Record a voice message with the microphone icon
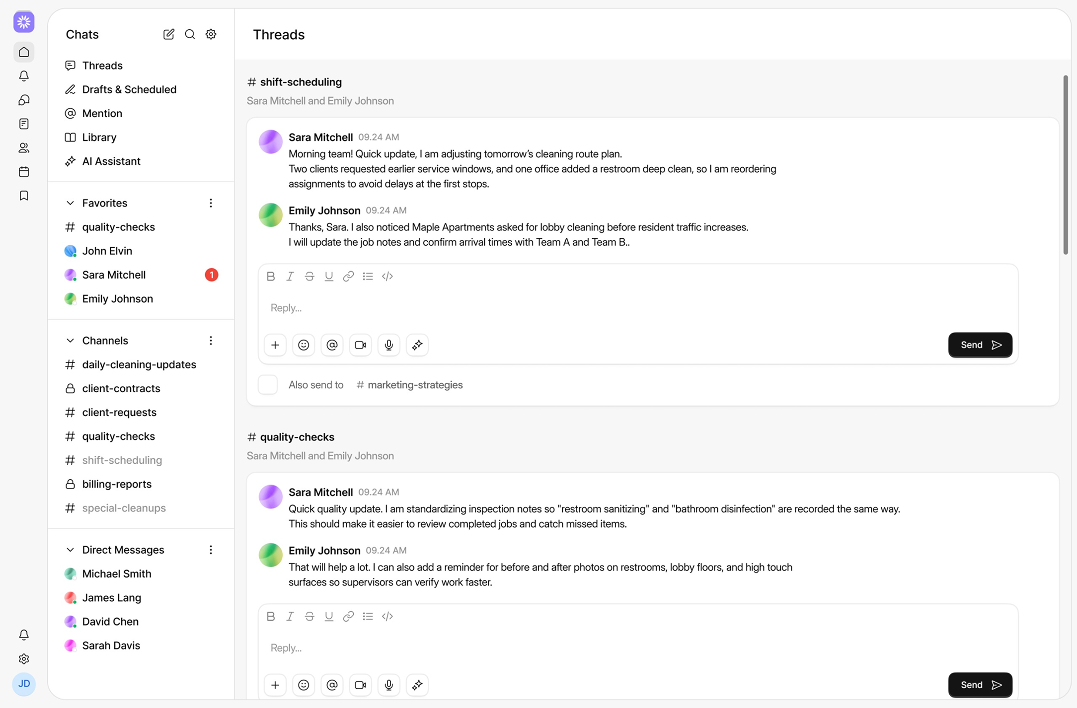 pos(388,345)
